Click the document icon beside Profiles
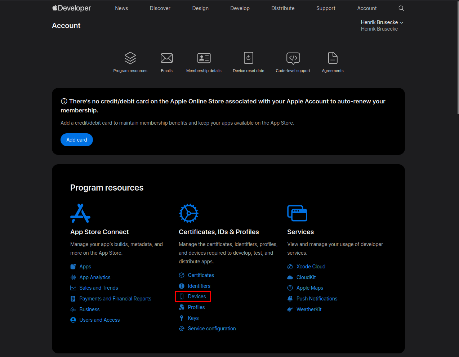The width and height of the screenshot is (459, 357). tap(182, 307)
